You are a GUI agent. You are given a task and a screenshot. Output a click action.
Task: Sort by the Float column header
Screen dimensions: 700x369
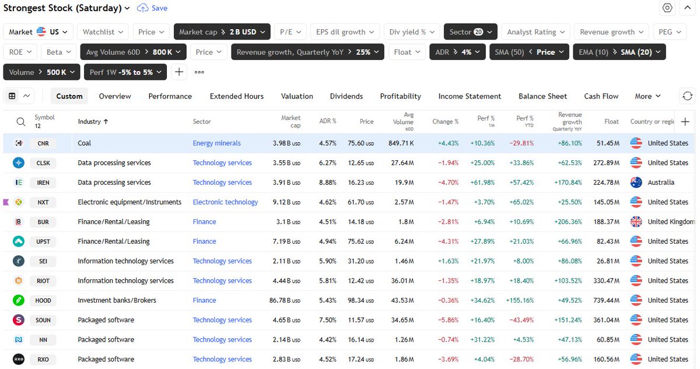point(611,122)
